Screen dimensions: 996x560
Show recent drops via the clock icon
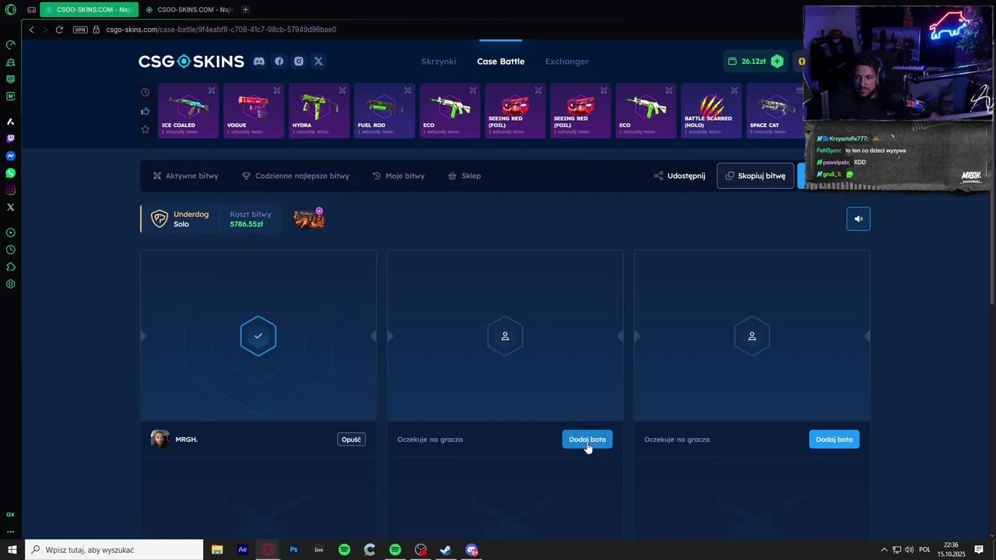[x=145, y=93]
